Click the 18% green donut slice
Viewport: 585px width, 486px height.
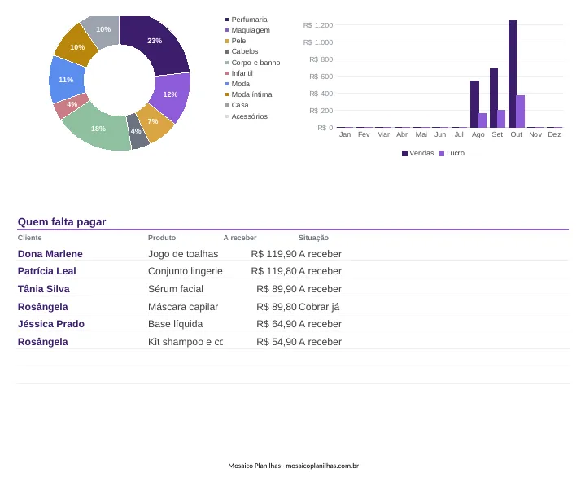tap(98, 129)
